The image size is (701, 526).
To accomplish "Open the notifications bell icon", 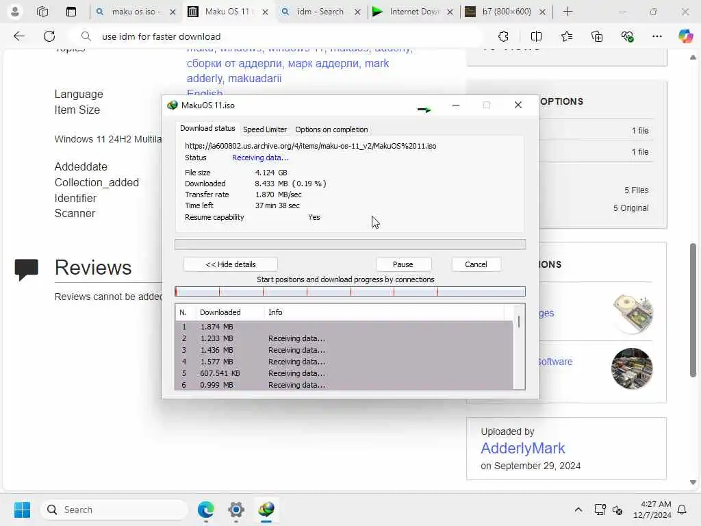I will pyautogui.click(x=683, y=510).
